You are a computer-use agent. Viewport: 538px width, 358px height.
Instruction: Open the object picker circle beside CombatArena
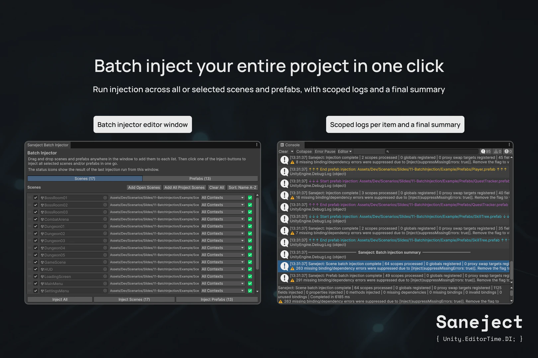[x=105, y=219]
